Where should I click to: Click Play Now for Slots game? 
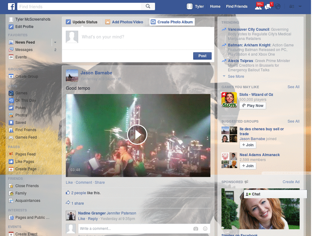click(253, 106)
